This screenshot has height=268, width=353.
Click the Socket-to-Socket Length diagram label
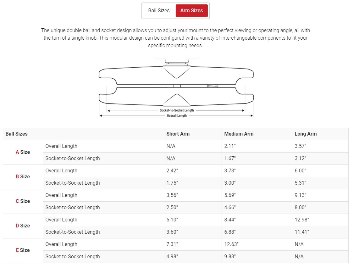click(177, 110)
